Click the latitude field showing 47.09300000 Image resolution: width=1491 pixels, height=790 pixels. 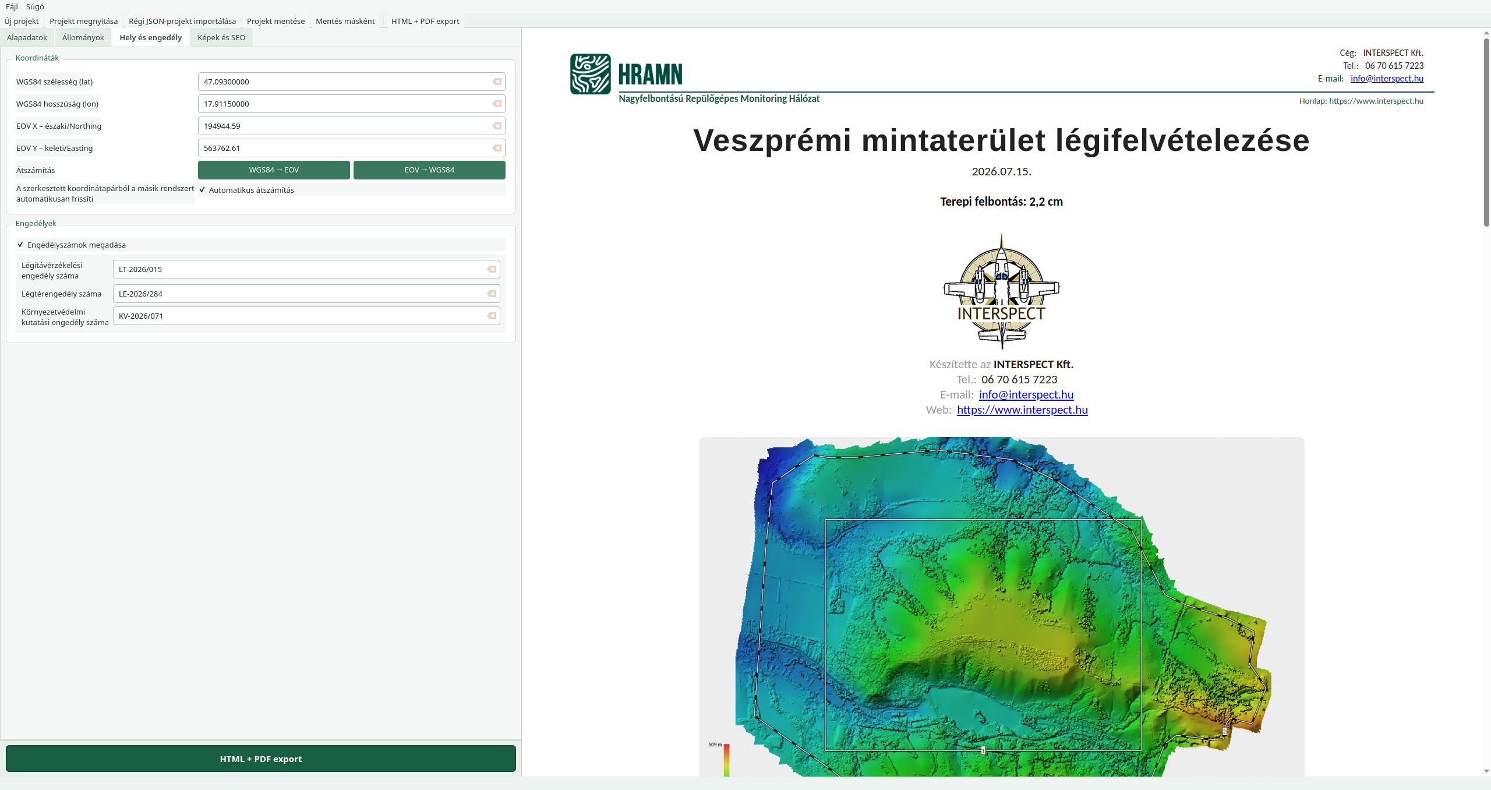(352, 82)
